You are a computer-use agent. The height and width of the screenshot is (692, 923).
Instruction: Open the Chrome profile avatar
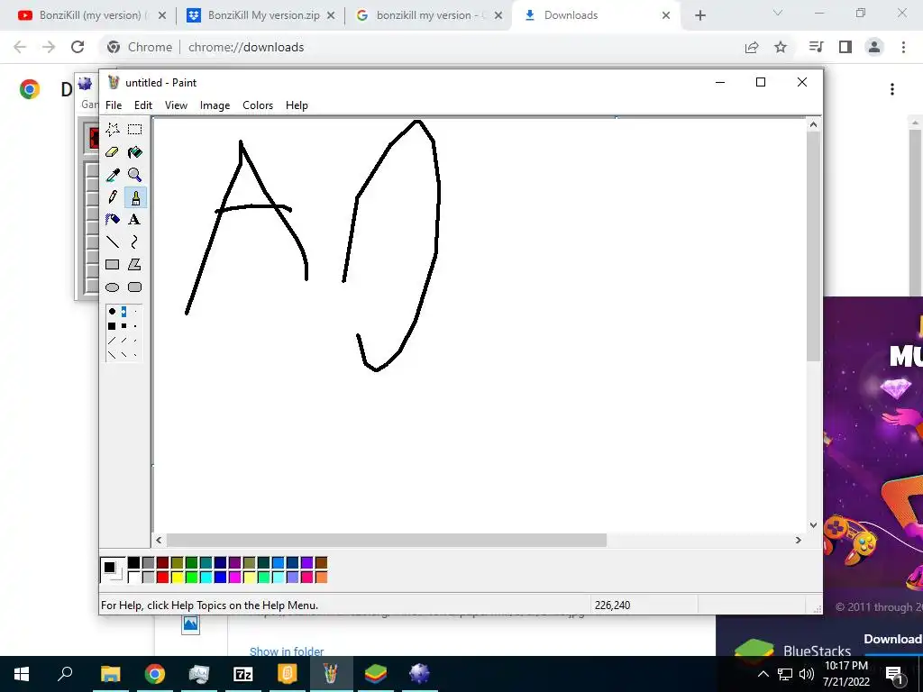(874, 47)
